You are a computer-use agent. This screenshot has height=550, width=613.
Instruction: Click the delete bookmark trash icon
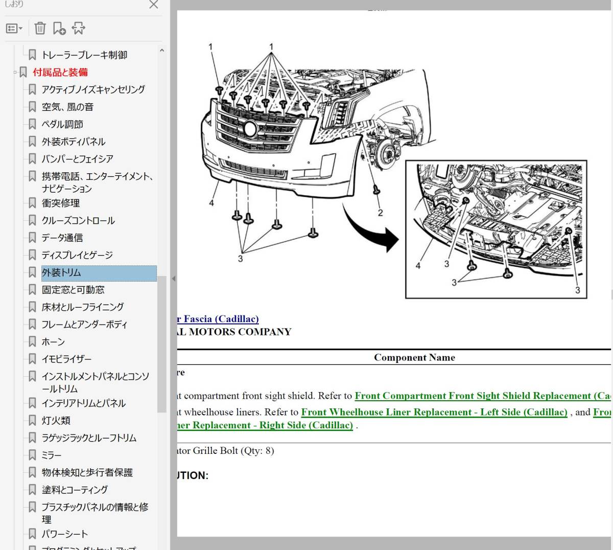[40, 28]
